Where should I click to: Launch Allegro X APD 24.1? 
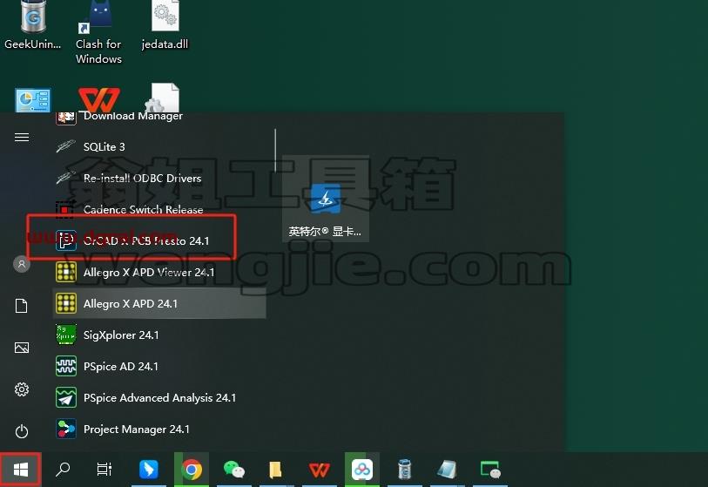[159, 303]
